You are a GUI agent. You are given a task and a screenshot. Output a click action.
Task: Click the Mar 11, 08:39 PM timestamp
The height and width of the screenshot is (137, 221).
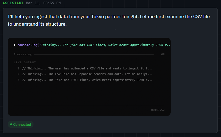click(43, 3)
